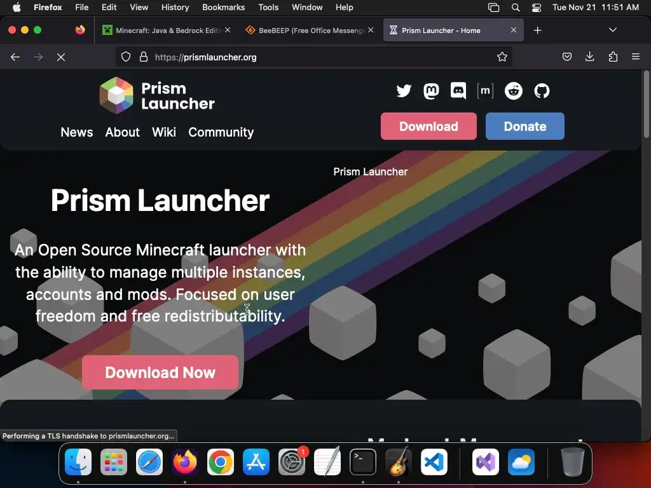Open the Trash in the Dock
The width and height of the screenshot is (651, 488).
573,462
